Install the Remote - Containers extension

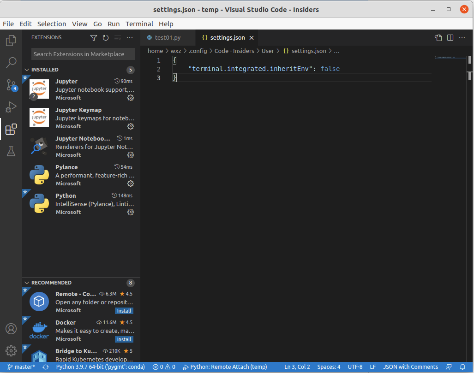tap(124, 311)
